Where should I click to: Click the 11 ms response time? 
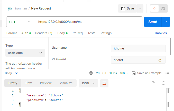coord(113,73)
